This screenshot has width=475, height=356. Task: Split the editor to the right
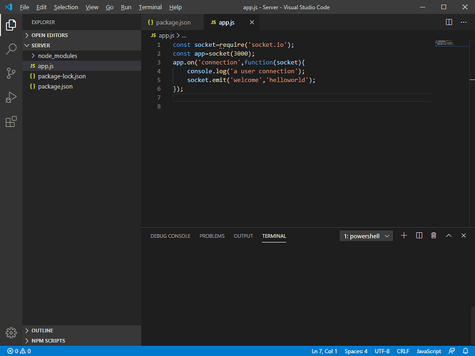click(449, 22)
